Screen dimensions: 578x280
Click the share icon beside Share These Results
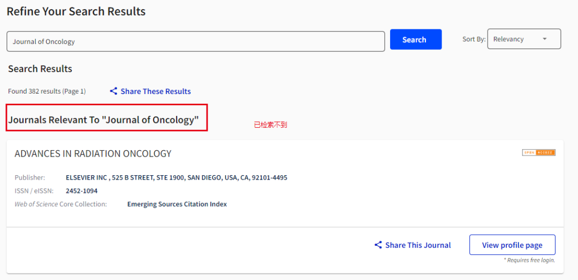[x=113, y=91]
